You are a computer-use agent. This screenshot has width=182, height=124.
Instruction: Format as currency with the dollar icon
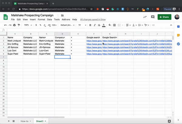pyautogui.click(x=36, y=25)
